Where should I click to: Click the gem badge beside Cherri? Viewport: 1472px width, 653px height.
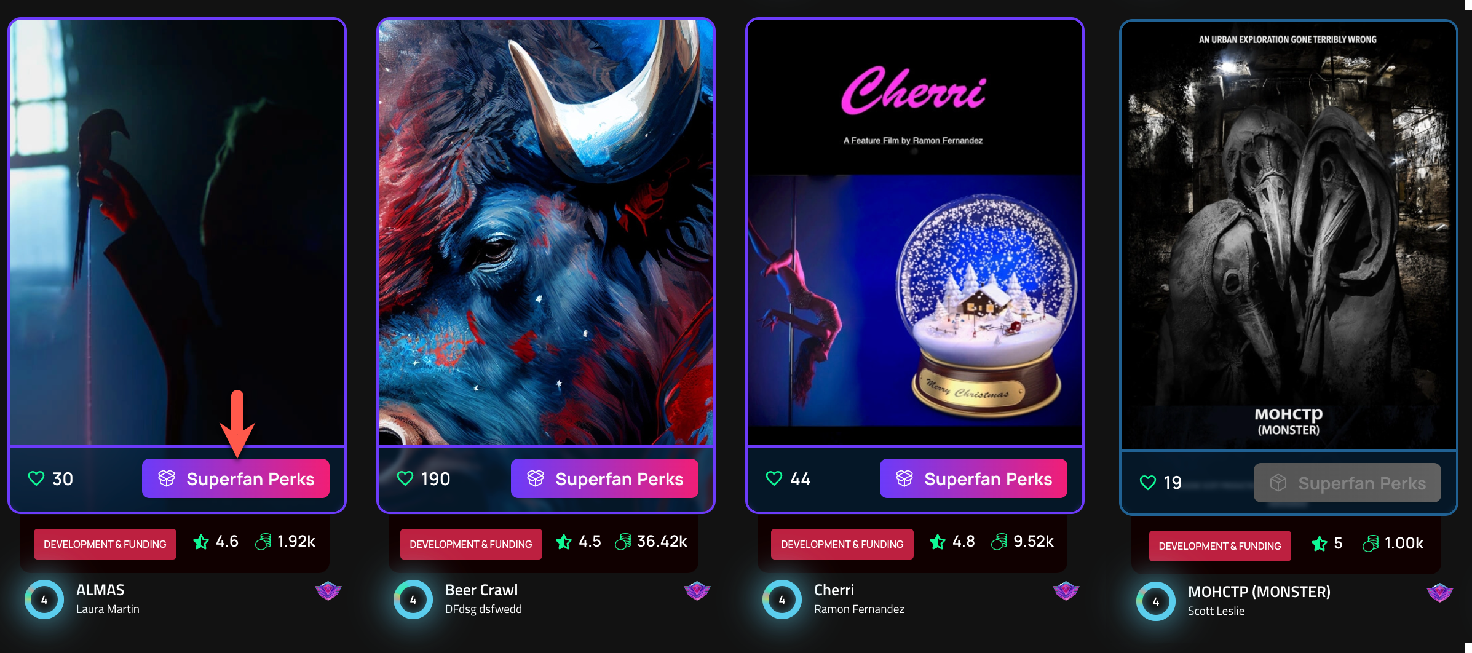click(1066, 591)
